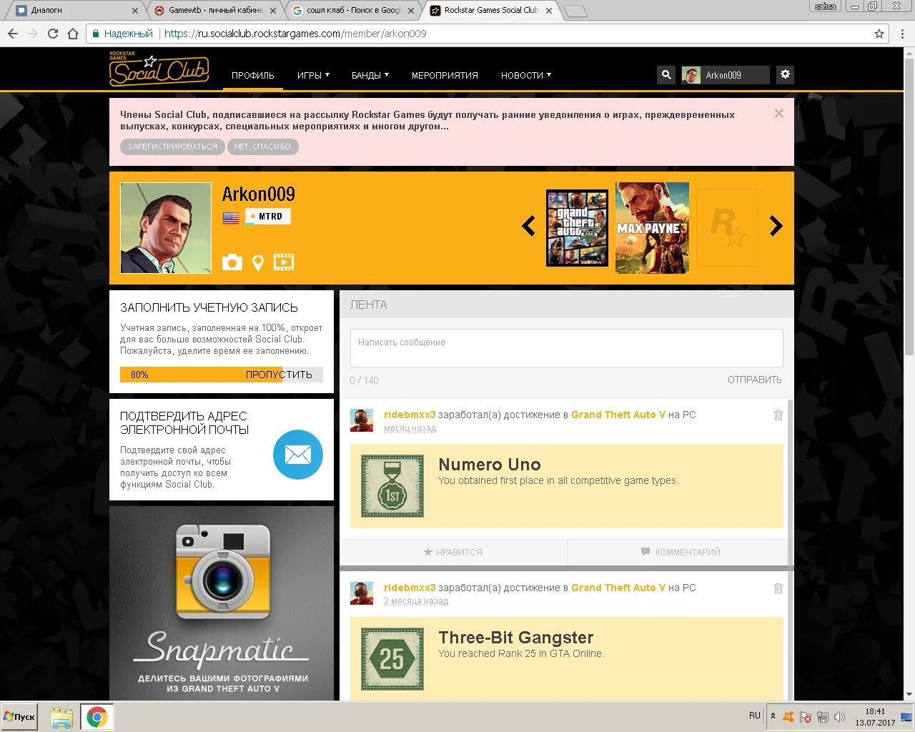Open the Arkon009 account menu in header
Viewport: 915px width, 732px height.
coord(725,74)
